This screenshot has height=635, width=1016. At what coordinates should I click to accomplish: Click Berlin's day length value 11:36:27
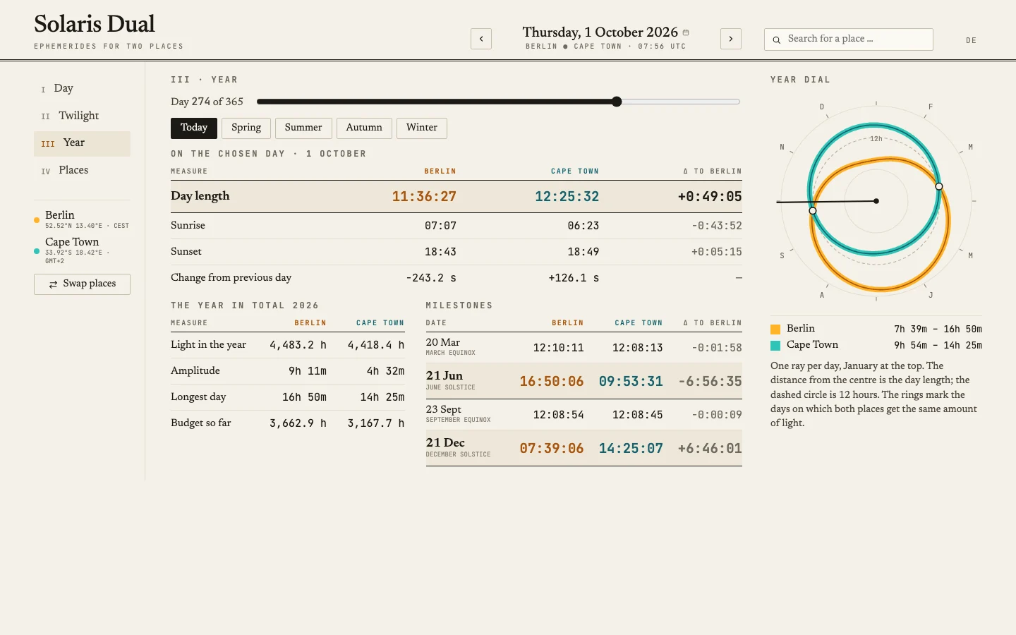pyautogui.click(x=424, y=197)
